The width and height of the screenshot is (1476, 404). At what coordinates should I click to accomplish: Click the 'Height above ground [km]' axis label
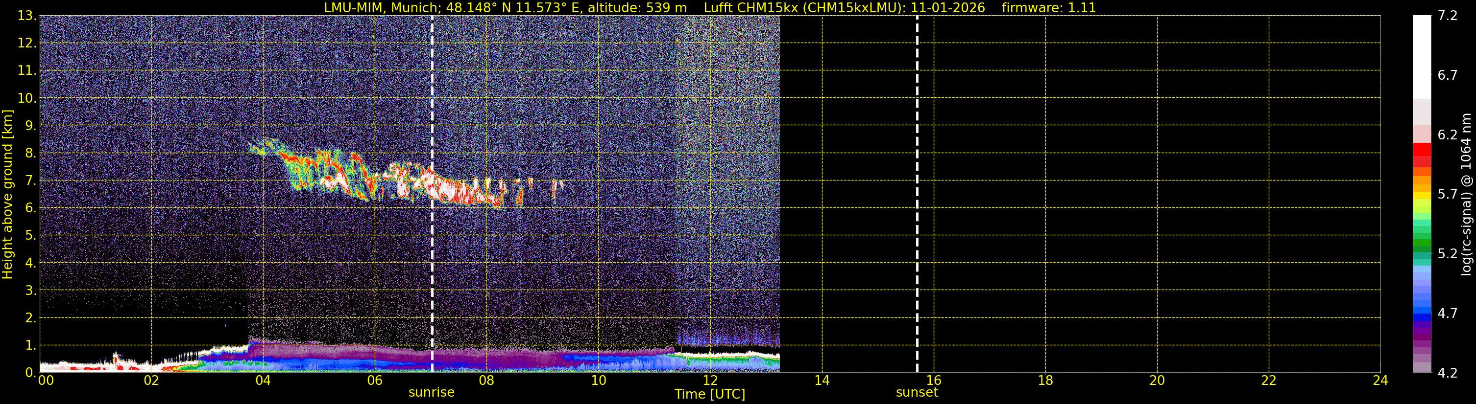pyautogui.click(x=7, y=194)
